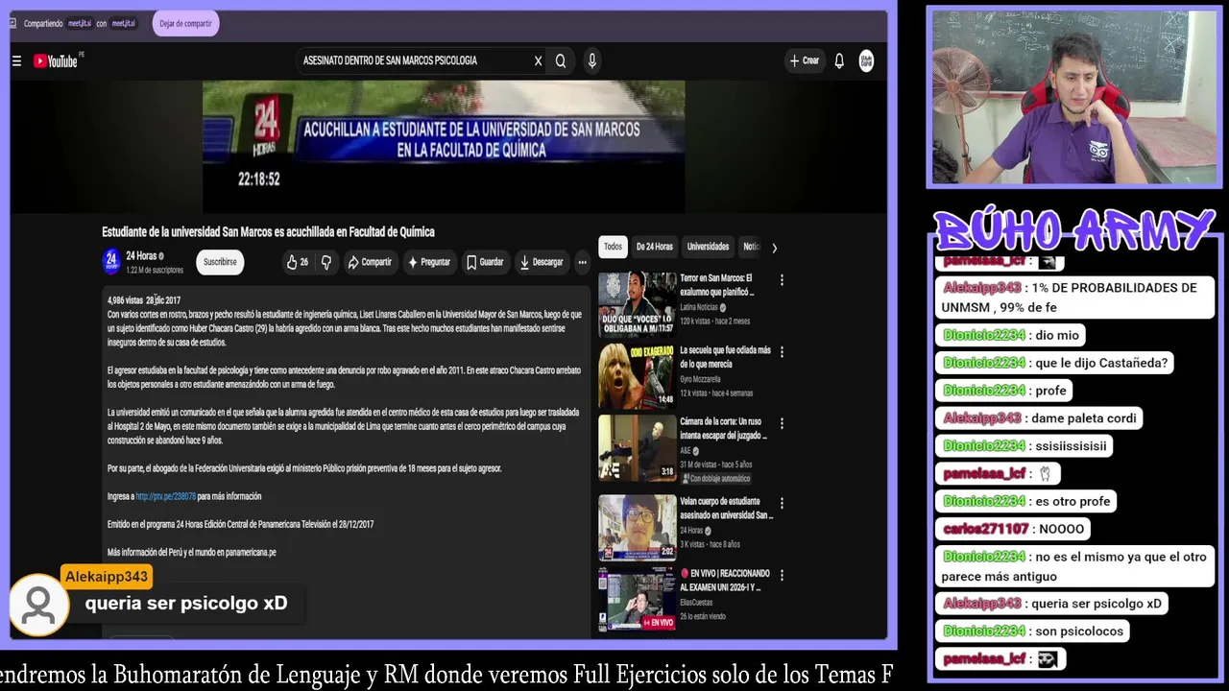Click the magnifier search button
Image resolution: width=1229 pixels, height=691 pixels.
561,60
